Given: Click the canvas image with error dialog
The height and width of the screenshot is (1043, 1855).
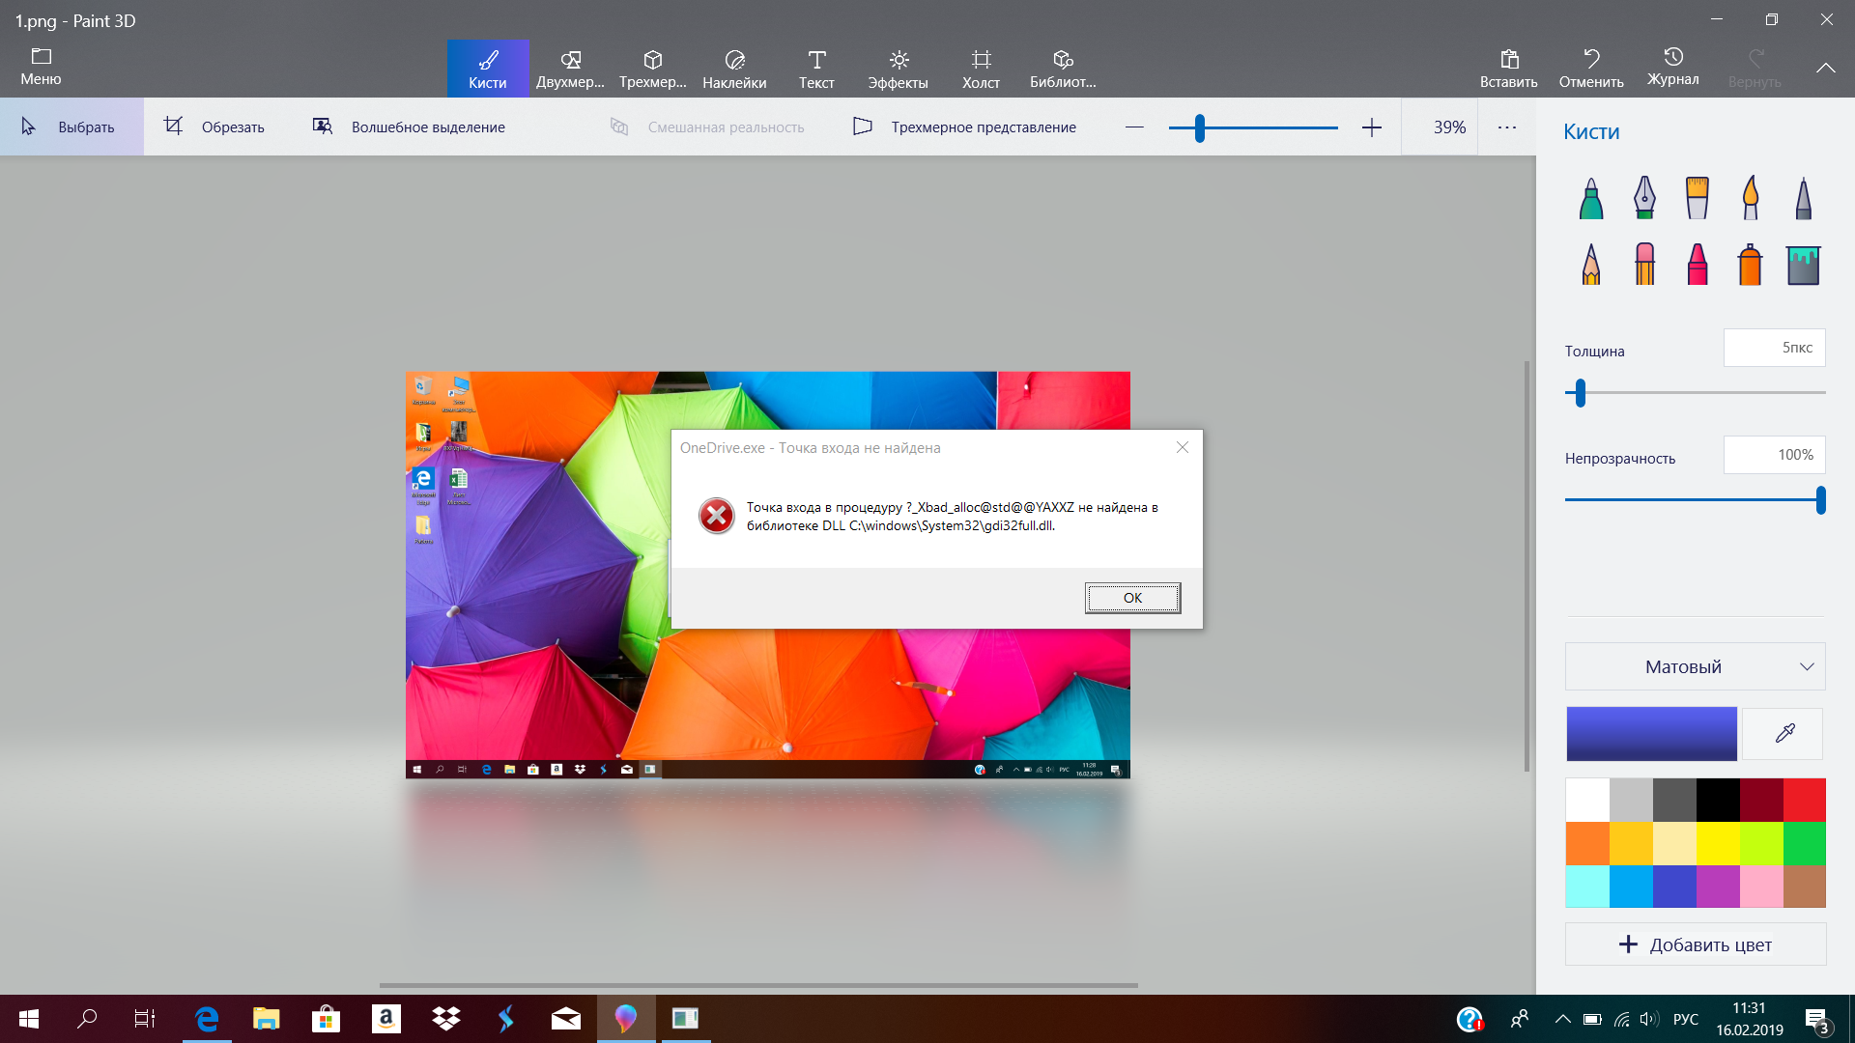Looking at the screenshot, I should coord(768,576).
